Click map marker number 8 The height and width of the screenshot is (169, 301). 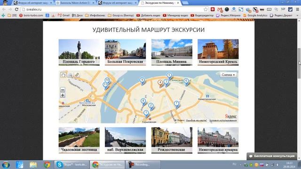point(143,102)
